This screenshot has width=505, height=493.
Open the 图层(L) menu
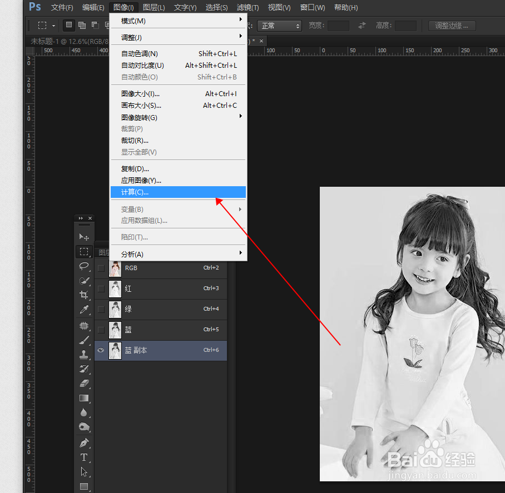pyautogui.click(x=154, y=7)
